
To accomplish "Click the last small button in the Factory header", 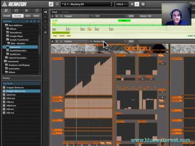I will pos(39,21).
